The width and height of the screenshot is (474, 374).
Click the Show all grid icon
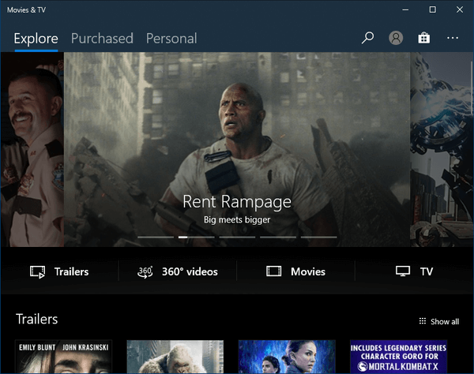click(x=423, y=321)
